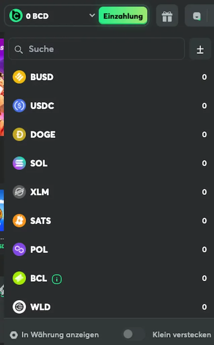Click the plus-minus currency manage icon

click(x=200, y=49)
